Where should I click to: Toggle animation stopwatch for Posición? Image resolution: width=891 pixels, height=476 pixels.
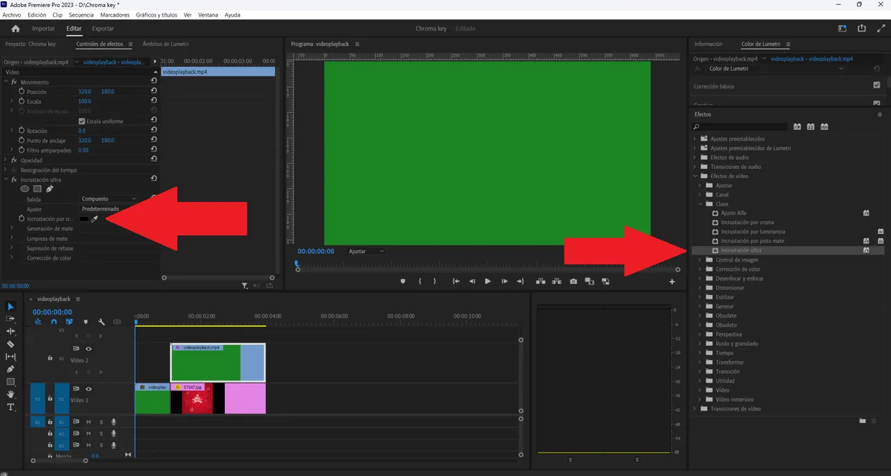pos(22,91)
